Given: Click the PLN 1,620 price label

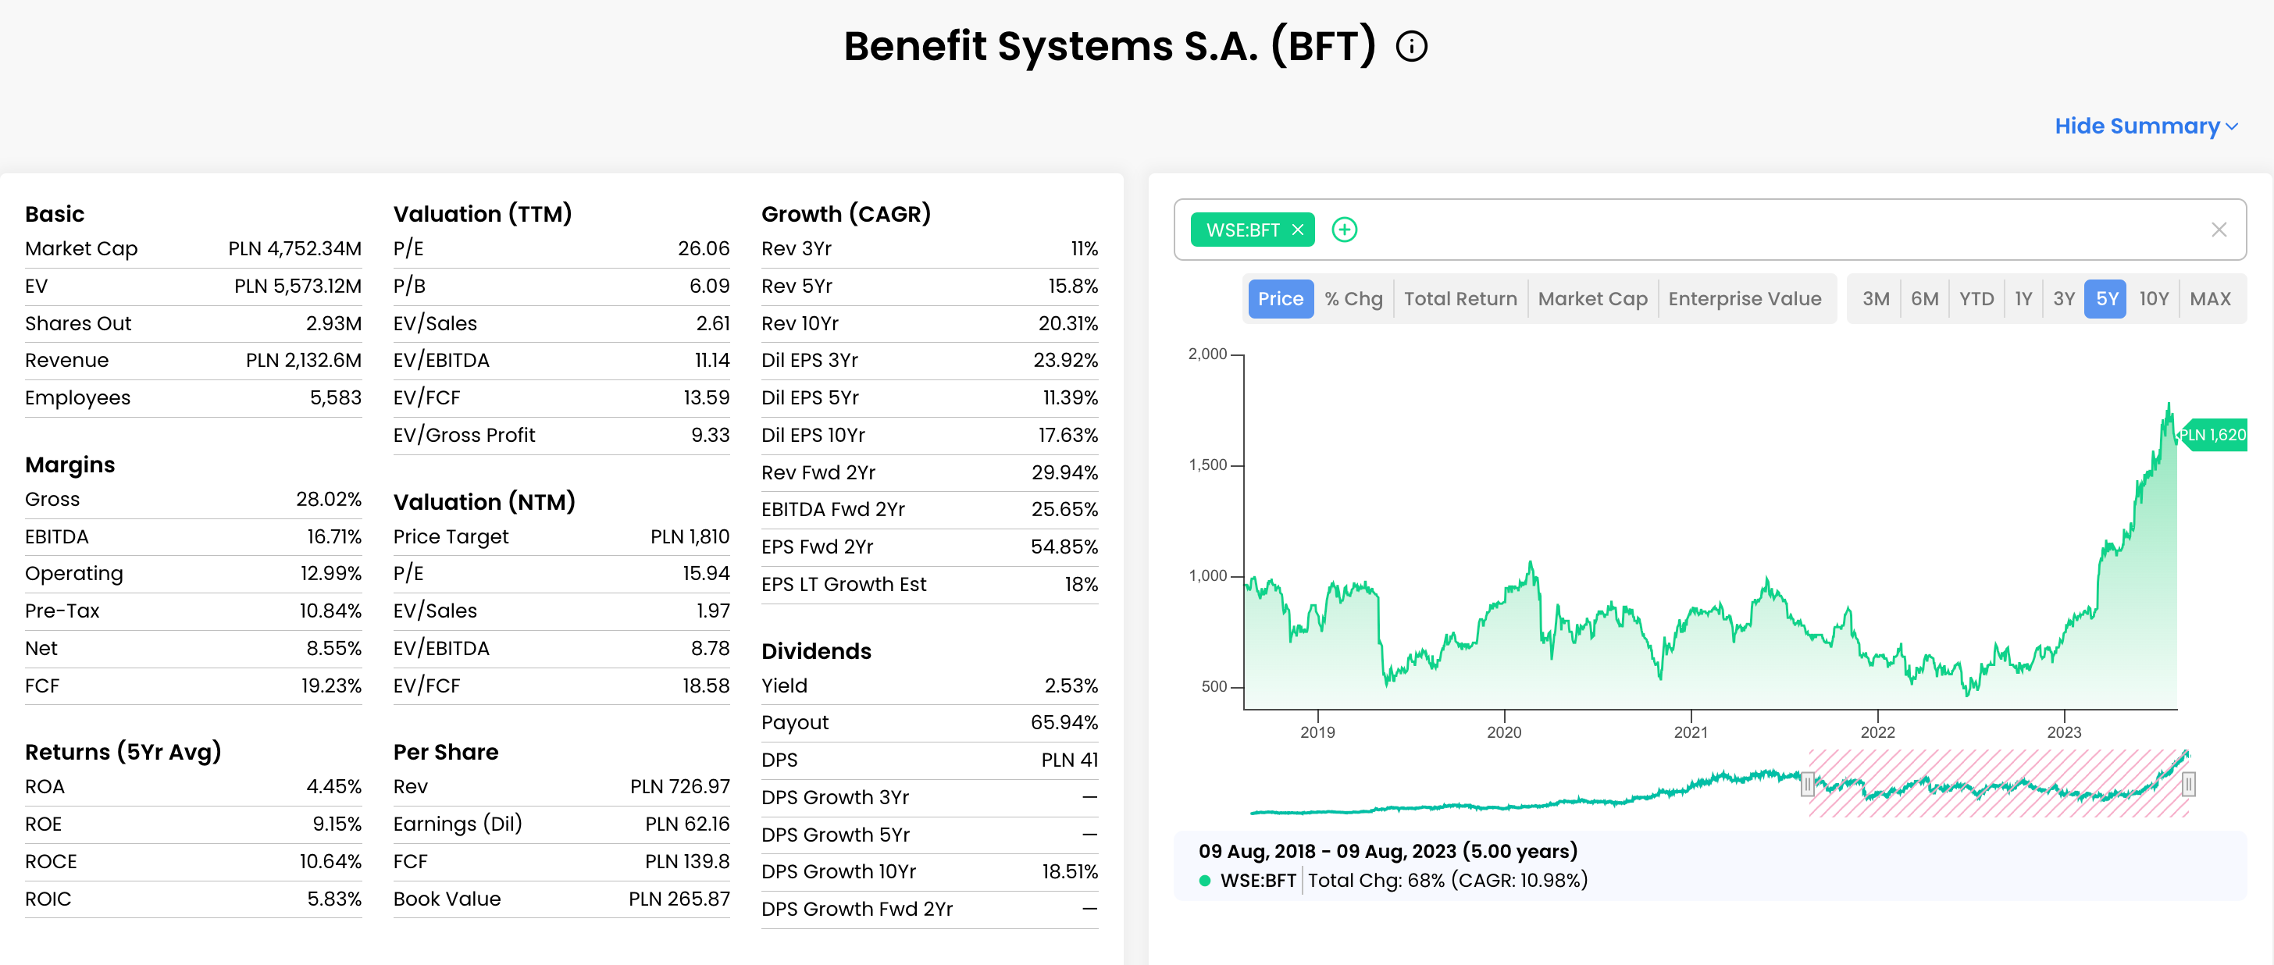Looking at the screenshot, I should point(2212,436).
